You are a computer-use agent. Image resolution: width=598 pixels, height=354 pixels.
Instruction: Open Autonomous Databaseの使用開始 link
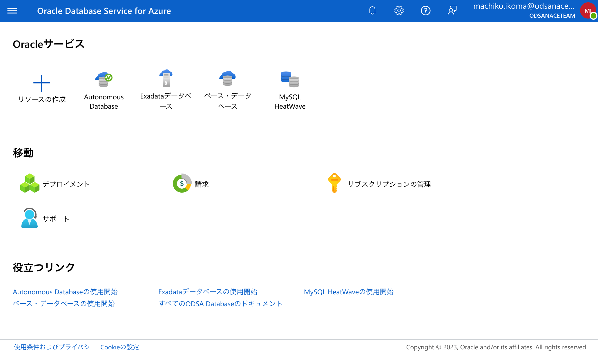tap(65, 292)
